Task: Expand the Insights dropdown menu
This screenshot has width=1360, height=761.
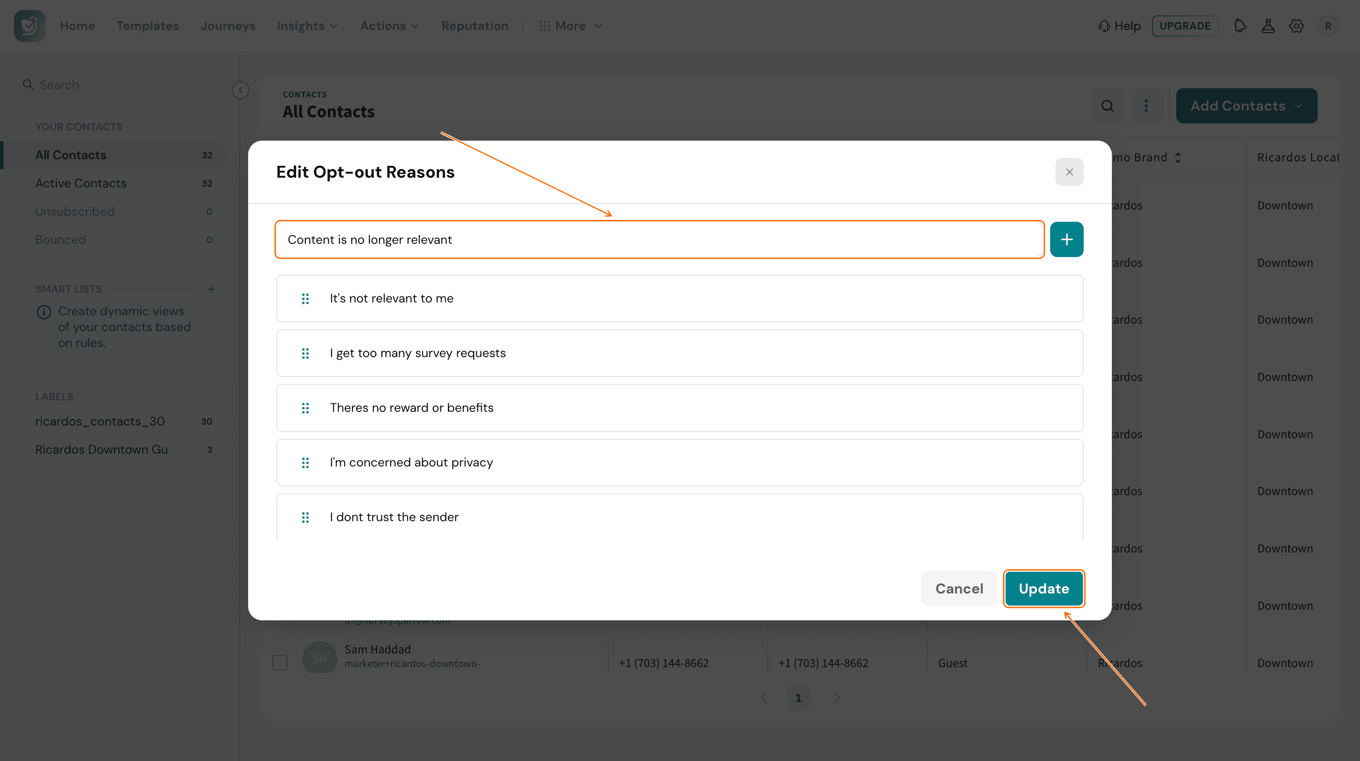Action: point(307,26)
